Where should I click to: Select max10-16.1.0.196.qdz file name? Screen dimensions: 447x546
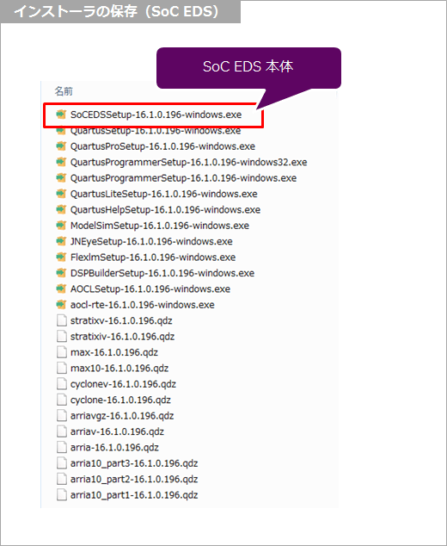click(x=119, y=368)
